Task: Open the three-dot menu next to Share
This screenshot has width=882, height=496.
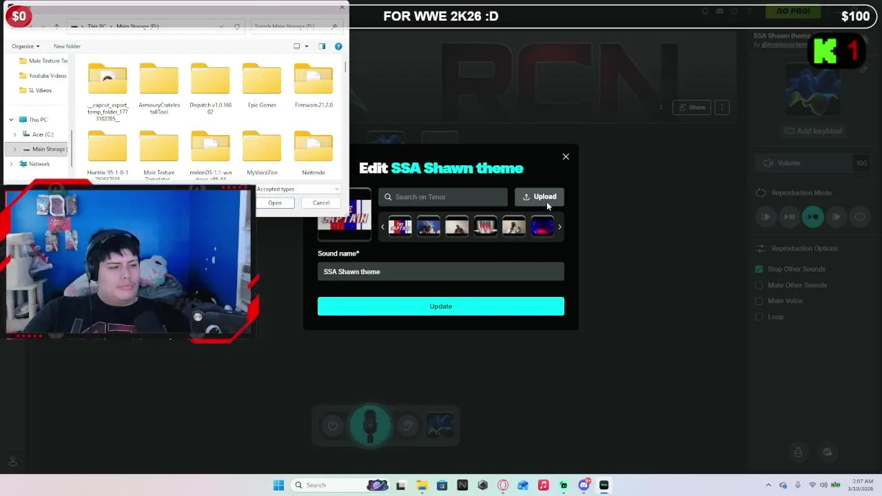Action: (722, 107)
